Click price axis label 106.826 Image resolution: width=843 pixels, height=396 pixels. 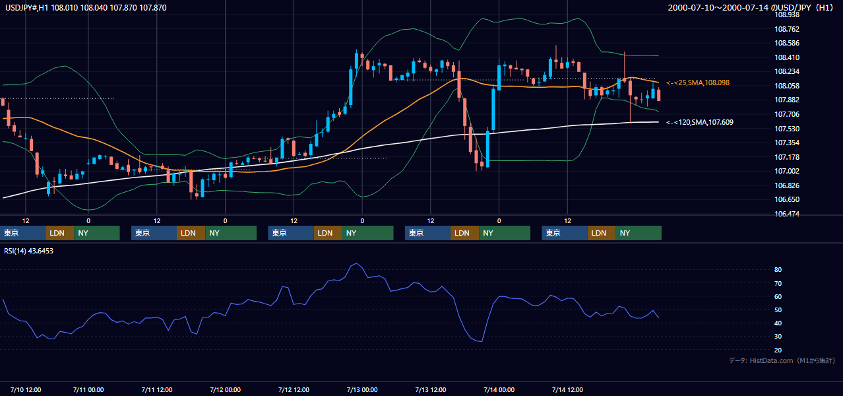point(786,185)
